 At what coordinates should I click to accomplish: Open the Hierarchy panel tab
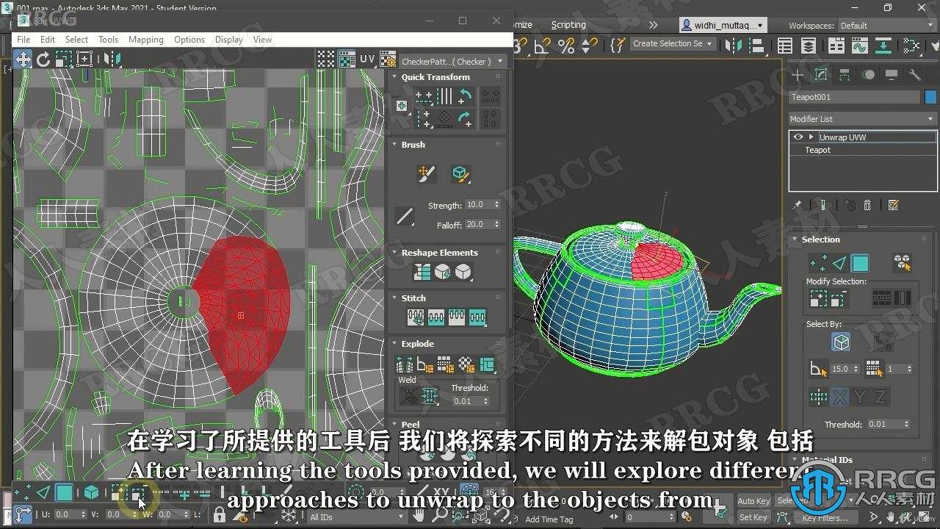click(845, 75)
